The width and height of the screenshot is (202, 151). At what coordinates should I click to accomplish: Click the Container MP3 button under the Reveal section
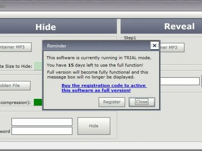pyautogui.click(x=172, y=48)
